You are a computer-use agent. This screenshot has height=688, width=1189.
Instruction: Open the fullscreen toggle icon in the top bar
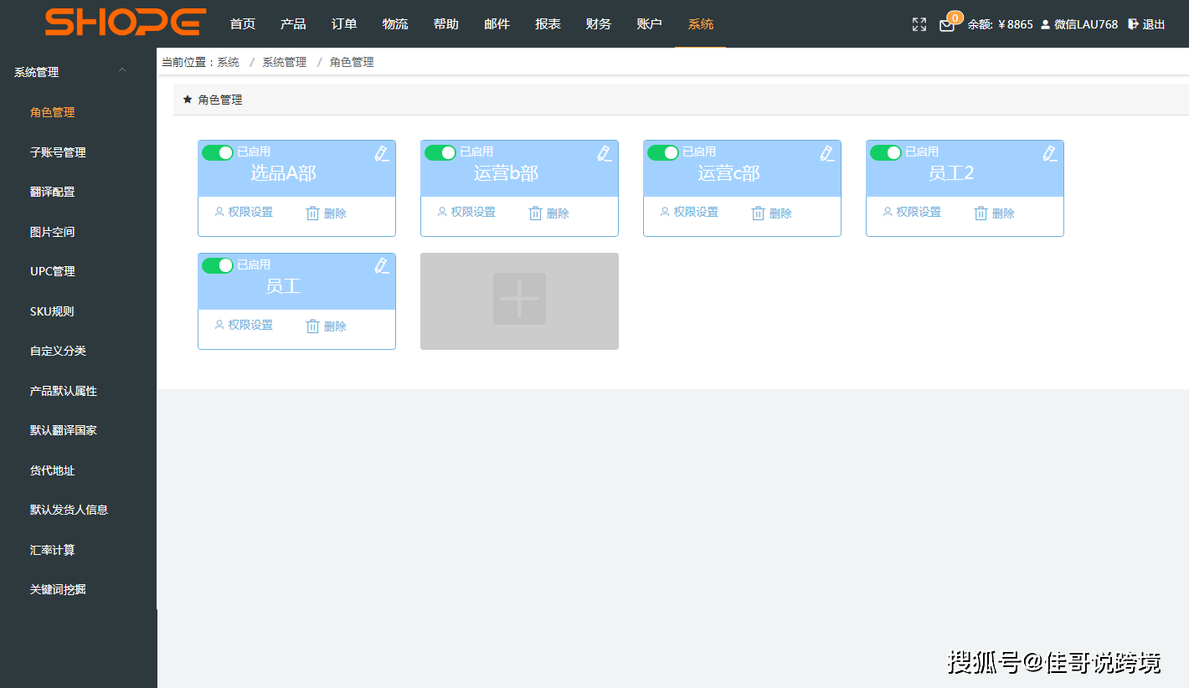pyautogui.click(x=919, y=24)
